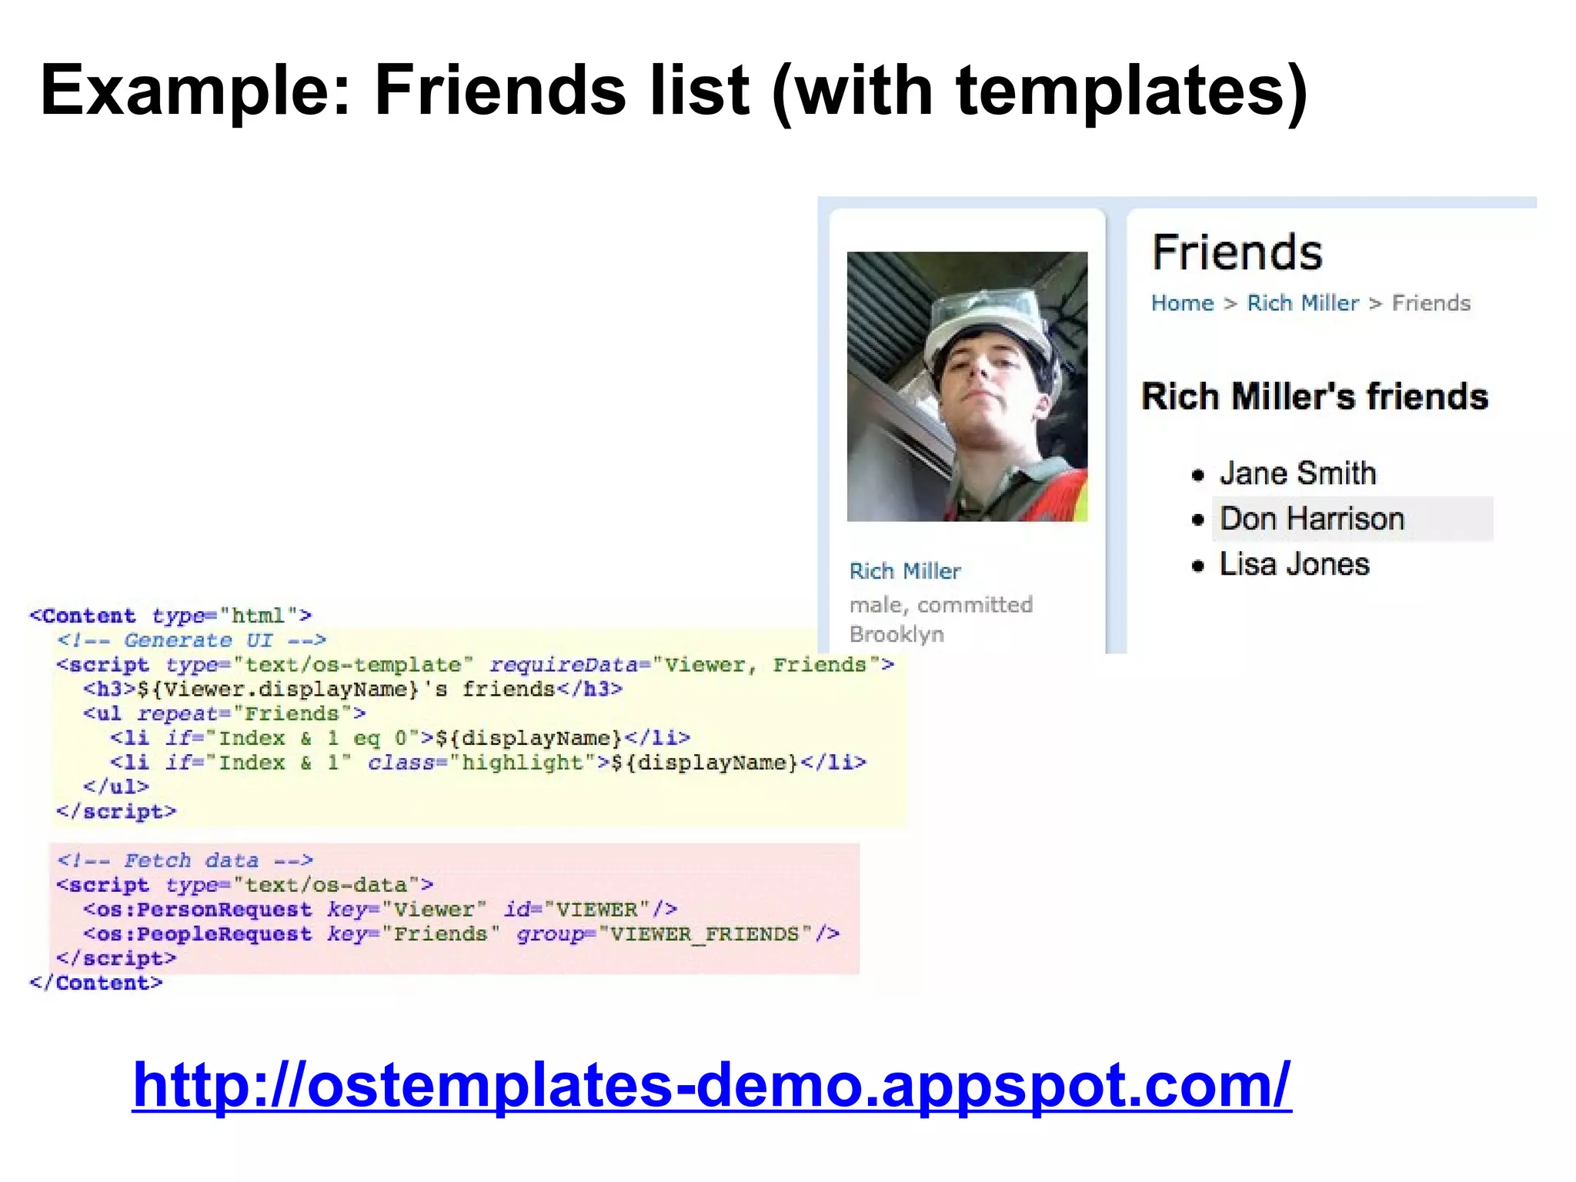Select Lisa Jones in friends list
Screen dimensions: 1576x1182
click(1294, 564)
